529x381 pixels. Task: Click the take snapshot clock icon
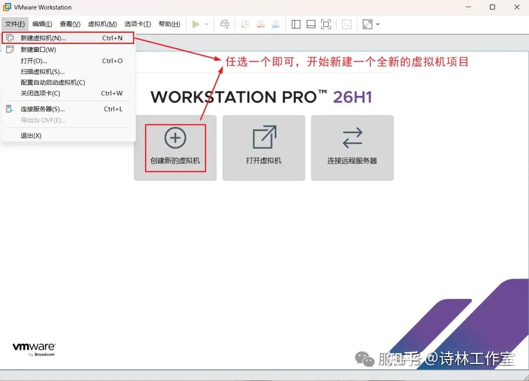pos(245,24)
